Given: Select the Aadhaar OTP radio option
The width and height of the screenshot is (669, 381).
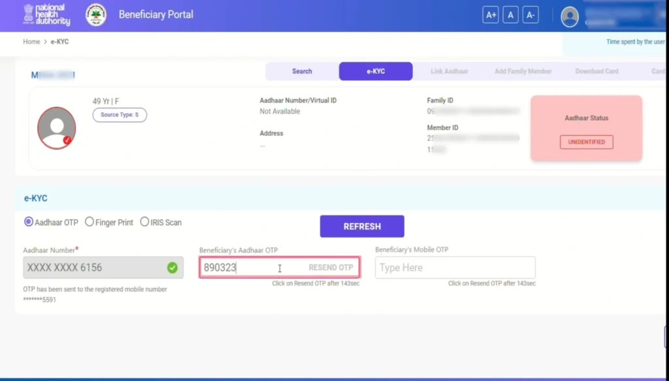Looking at the screenshot, I should tap(29, 222).
